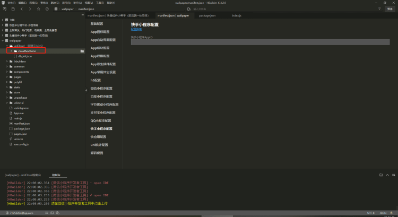The image size is (398, 217).
Task: Expand the pages folder
Action: (x=7, y=77)
